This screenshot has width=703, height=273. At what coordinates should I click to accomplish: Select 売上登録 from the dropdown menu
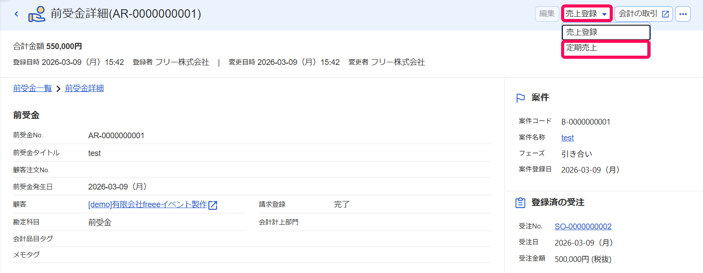[606, 32]
